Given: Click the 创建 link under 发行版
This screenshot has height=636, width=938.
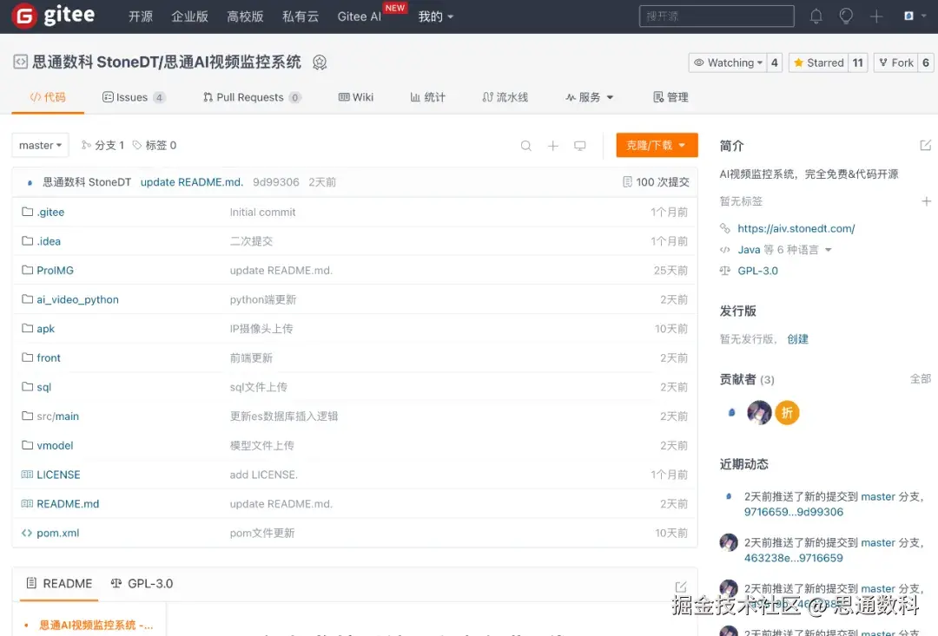Looking at the screenshot, I should pyautogui.click(x=797, y=339).
